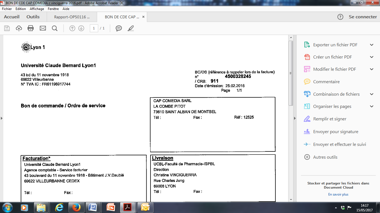This screenshot has width=380, height=213.
Task: Click the Envoyer pour signature icon
Action: (x=307, y=131)
